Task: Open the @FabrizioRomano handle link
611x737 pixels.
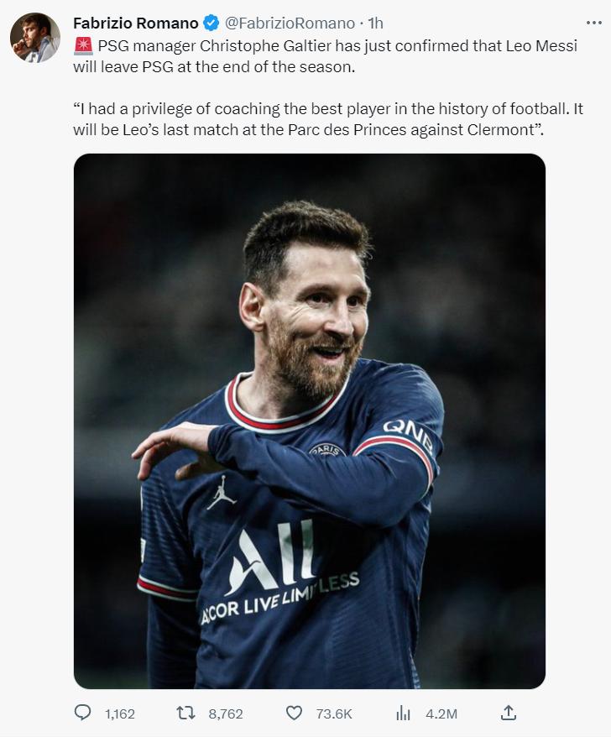Action: [x=290, y=23]
